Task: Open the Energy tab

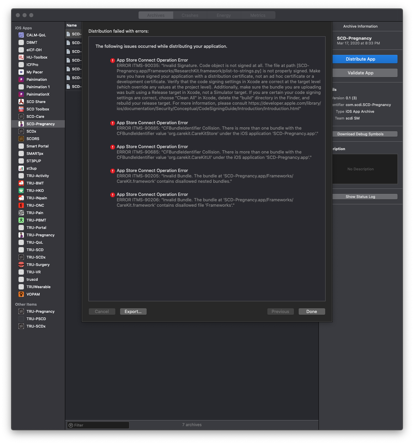Action: tap(224, 15)
